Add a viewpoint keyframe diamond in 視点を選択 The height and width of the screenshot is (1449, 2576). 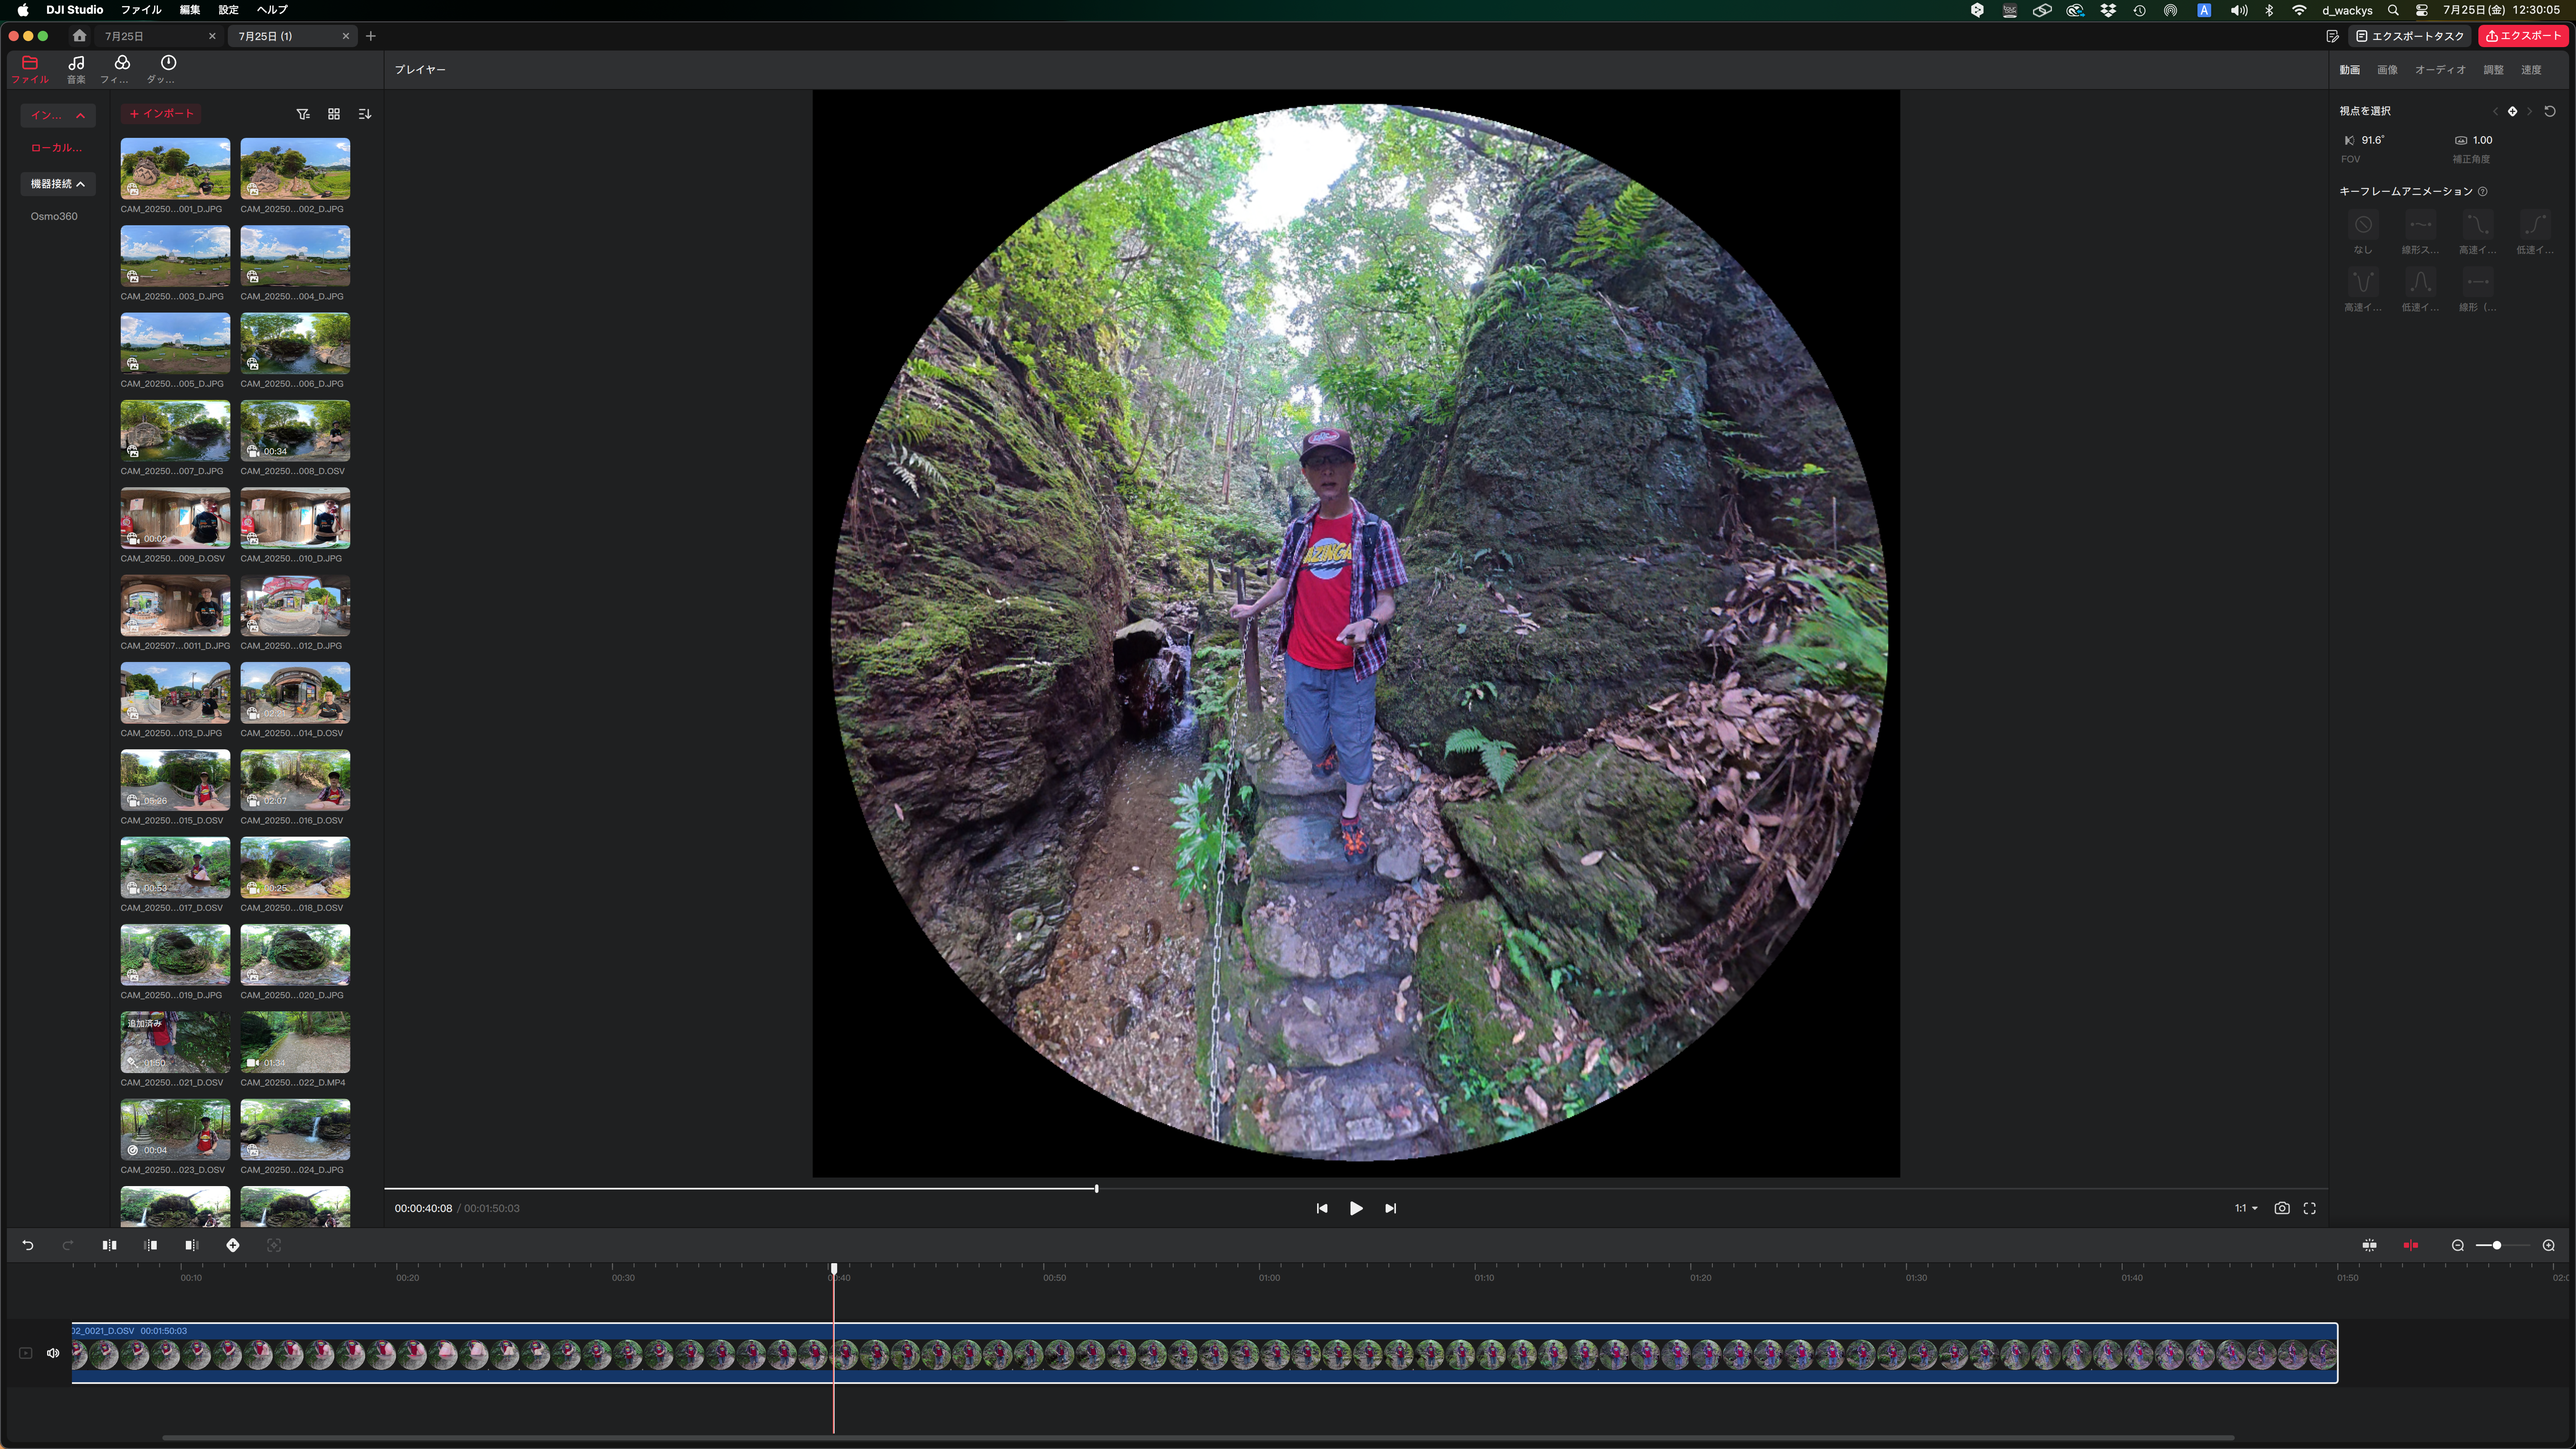pyautogui.click(x=2512, y=111)
